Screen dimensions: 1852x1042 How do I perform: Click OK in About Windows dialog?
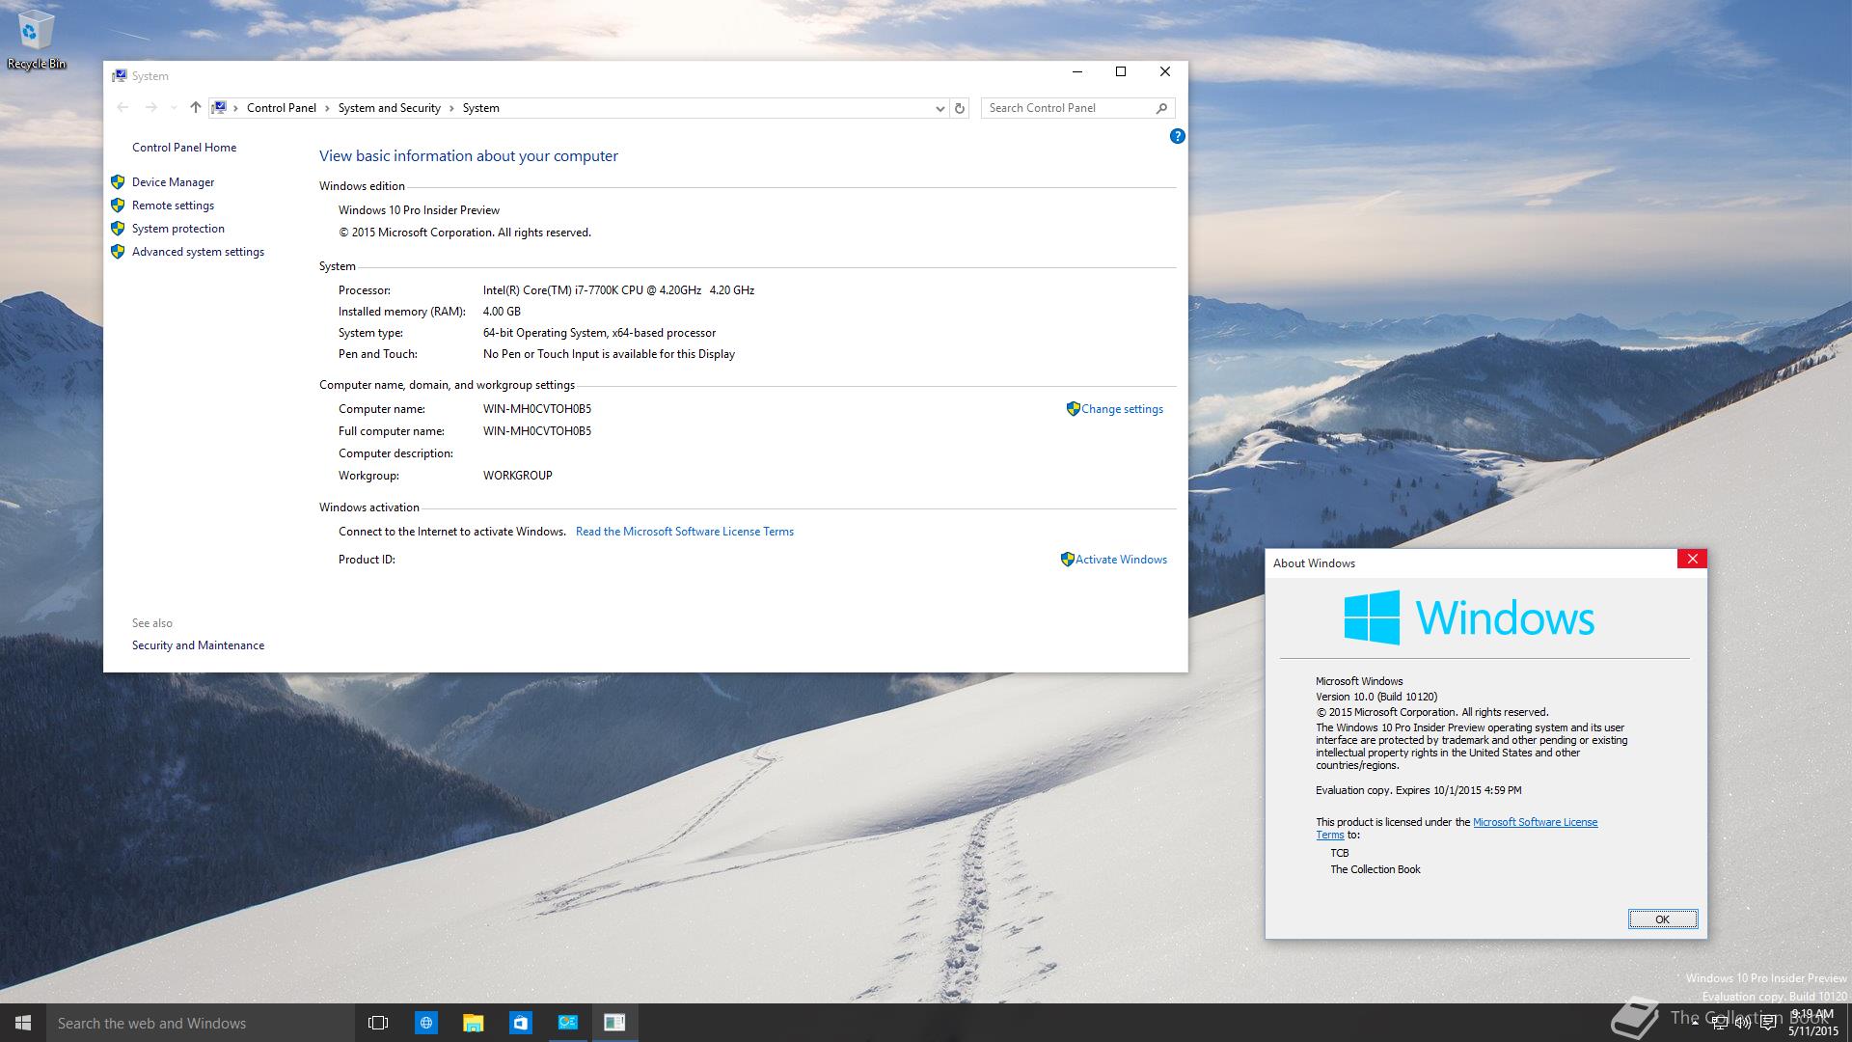[x=1662, y=919]
